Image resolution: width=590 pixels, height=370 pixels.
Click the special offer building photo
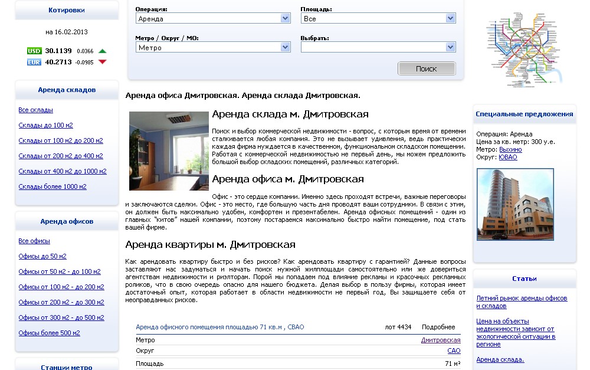click(x=515, y=204)
